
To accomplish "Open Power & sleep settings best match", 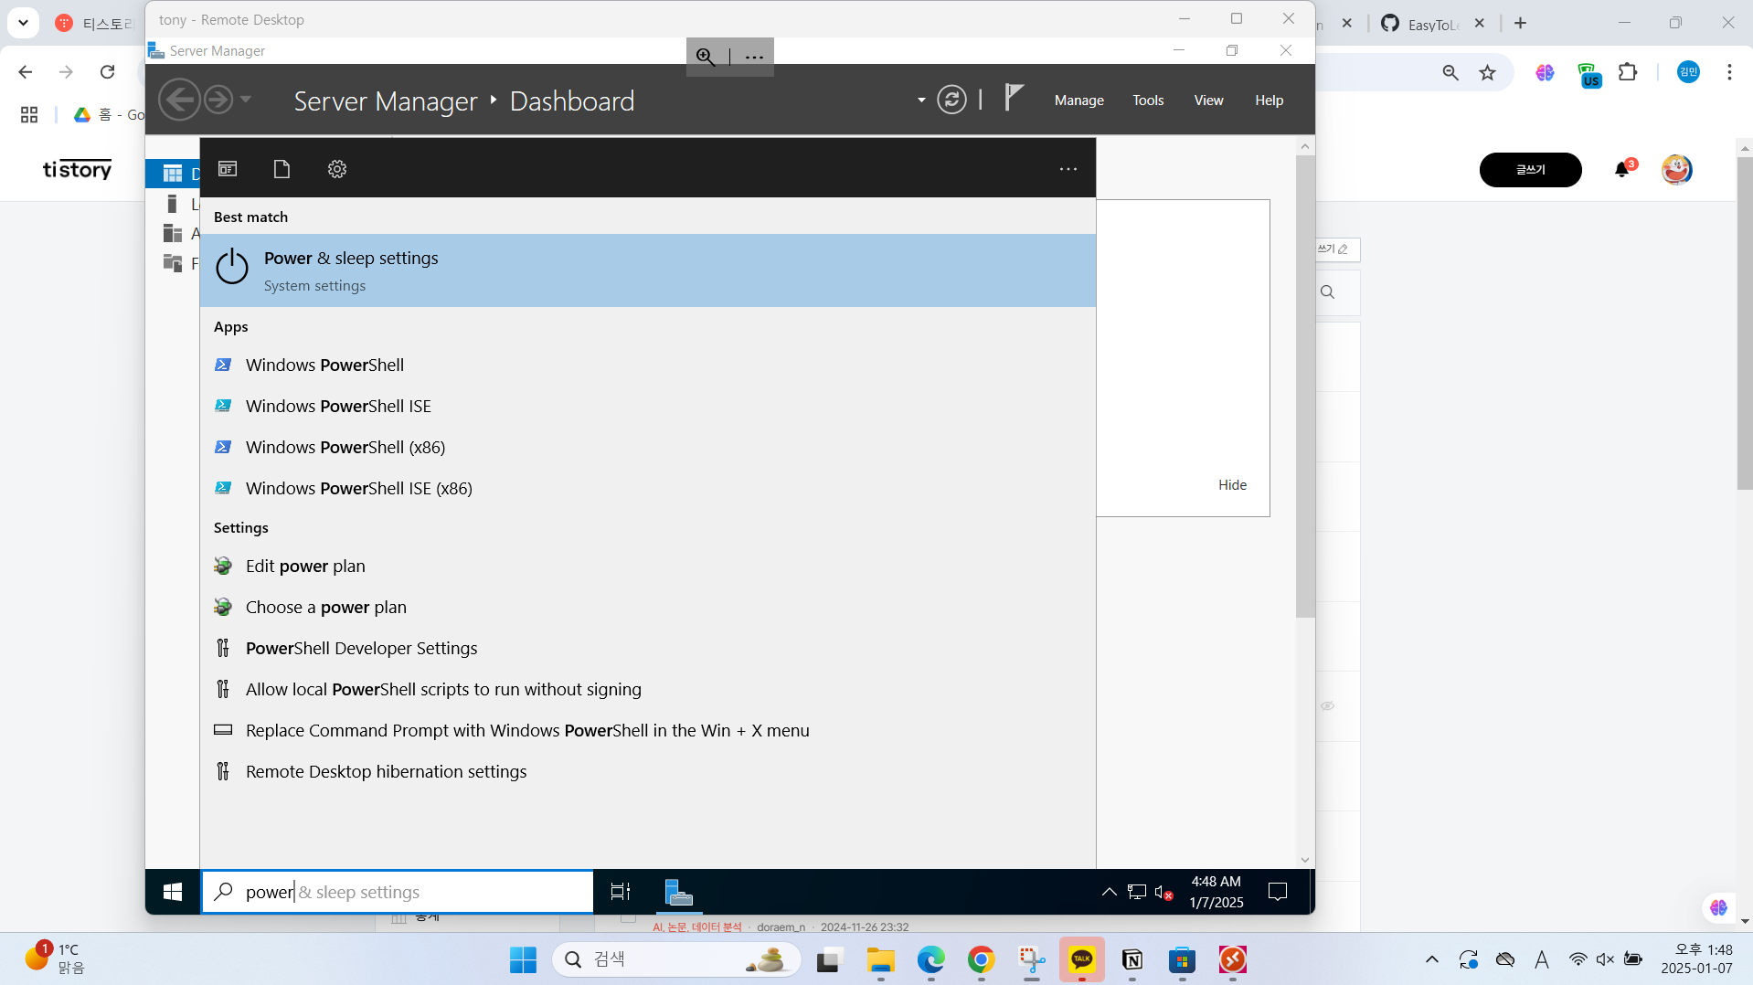I will coord(647,270).
